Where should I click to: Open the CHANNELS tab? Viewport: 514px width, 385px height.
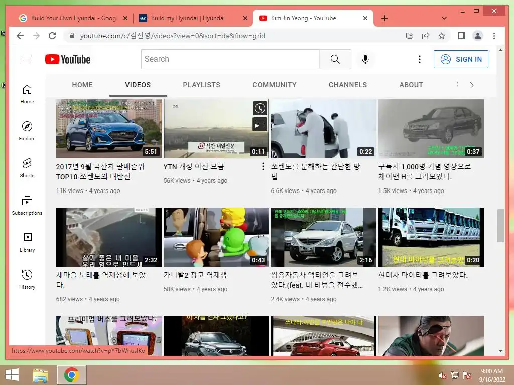[348, 85]
